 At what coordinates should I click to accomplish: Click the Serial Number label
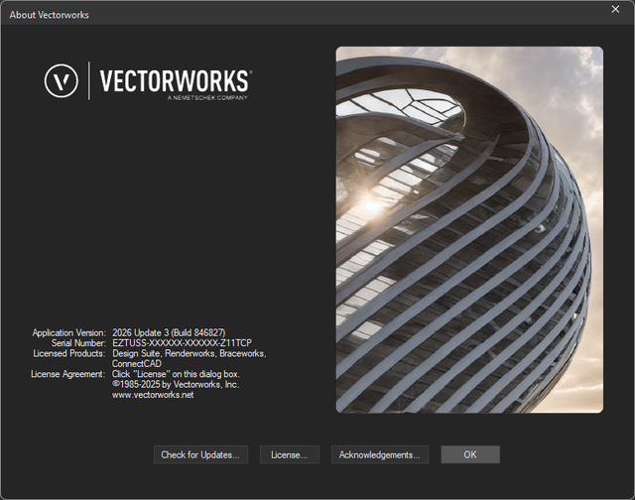click(78, 343)
